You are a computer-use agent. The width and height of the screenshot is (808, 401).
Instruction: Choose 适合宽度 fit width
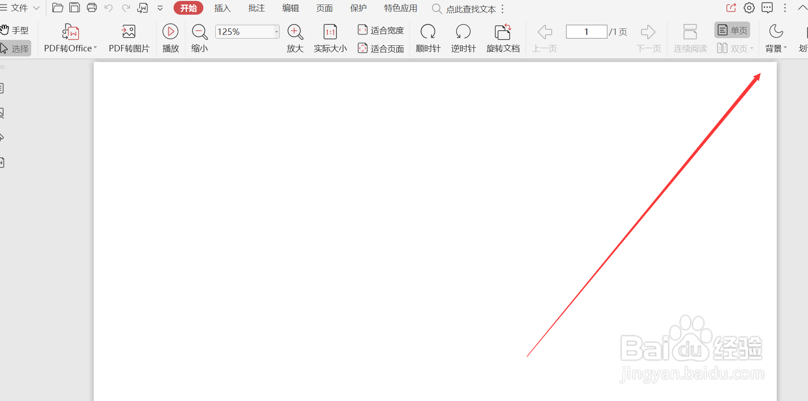click(381, 30)
